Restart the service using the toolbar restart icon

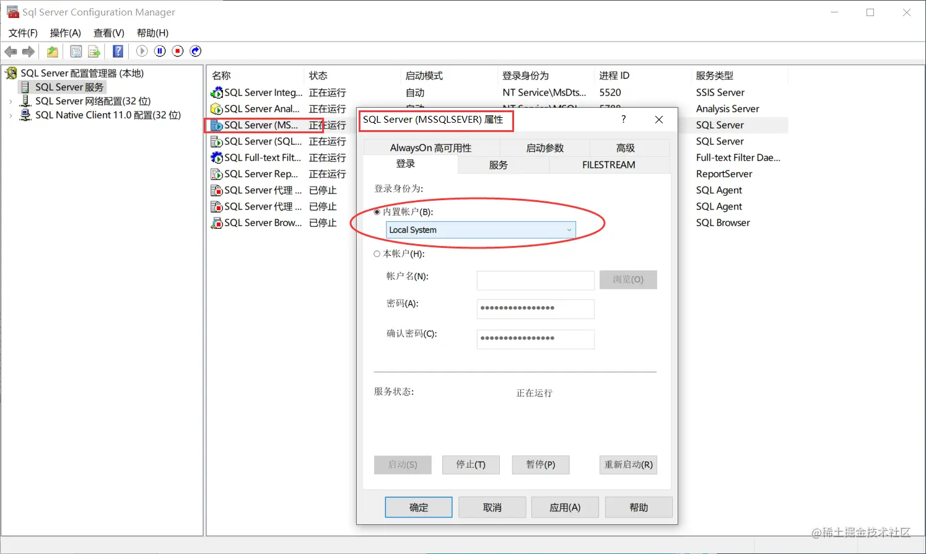point(196,51)
